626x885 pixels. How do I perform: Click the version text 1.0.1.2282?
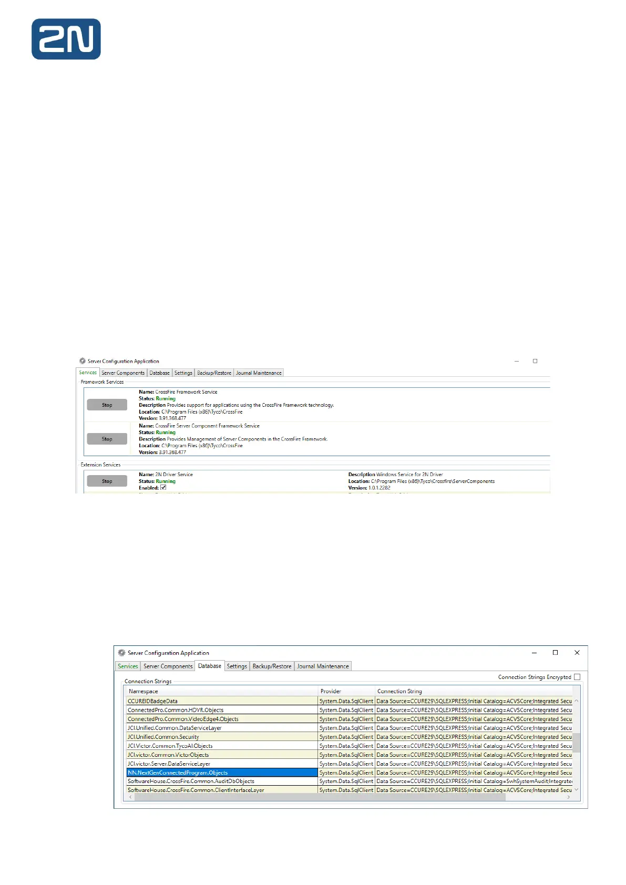point(379,488)
